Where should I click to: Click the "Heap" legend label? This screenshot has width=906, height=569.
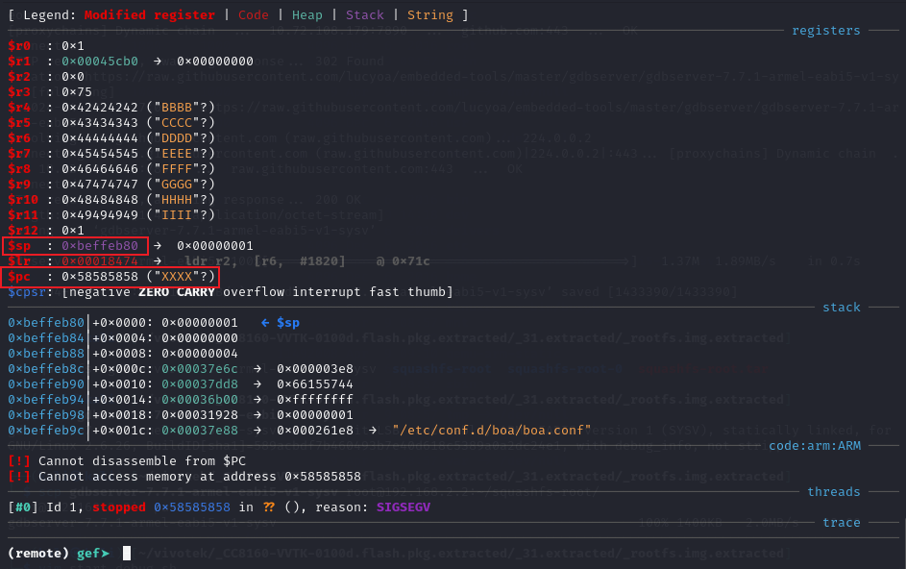pos(307,14)
